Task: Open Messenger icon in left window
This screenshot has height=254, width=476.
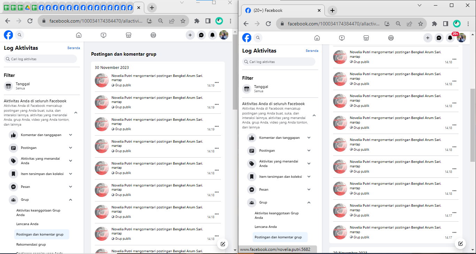Action: (201, 35)
